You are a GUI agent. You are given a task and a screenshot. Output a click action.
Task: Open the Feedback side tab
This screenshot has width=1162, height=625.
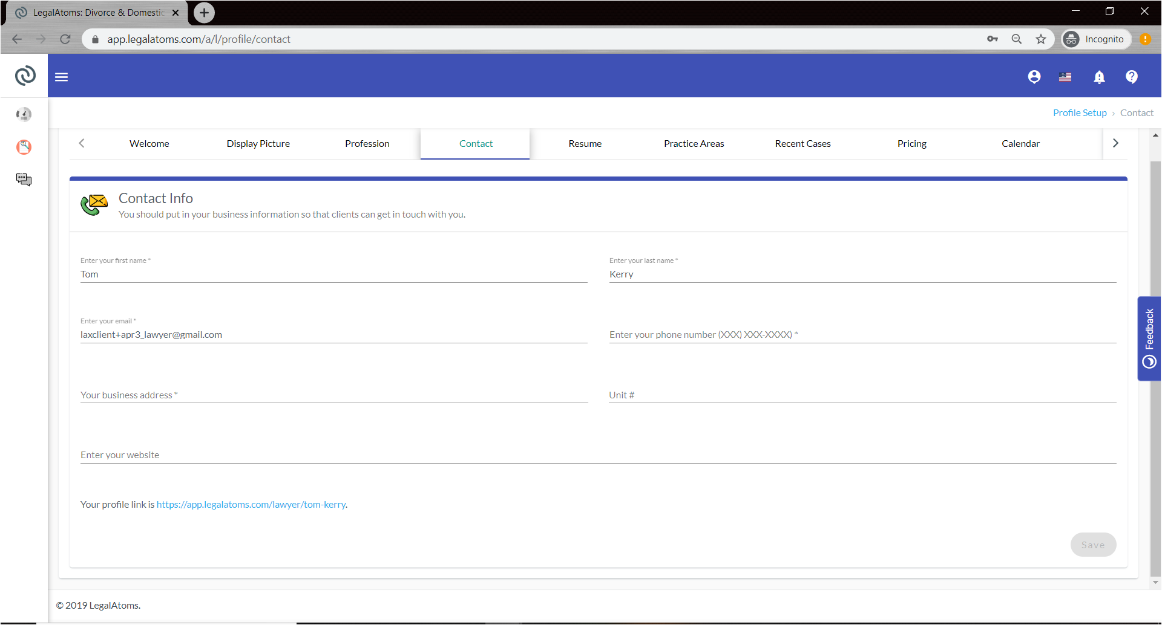tap(1149, 338)
